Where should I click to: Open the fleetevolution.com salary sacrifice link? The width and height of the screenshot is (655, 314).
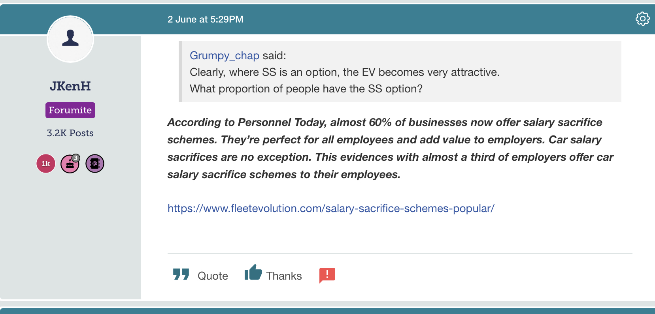[x=331, y=209]
